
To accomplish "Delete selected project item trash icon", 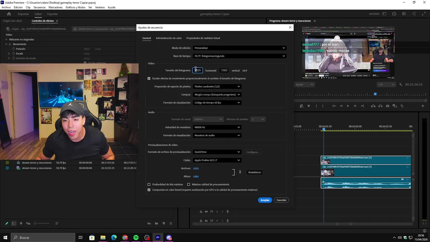I will 171,224.
